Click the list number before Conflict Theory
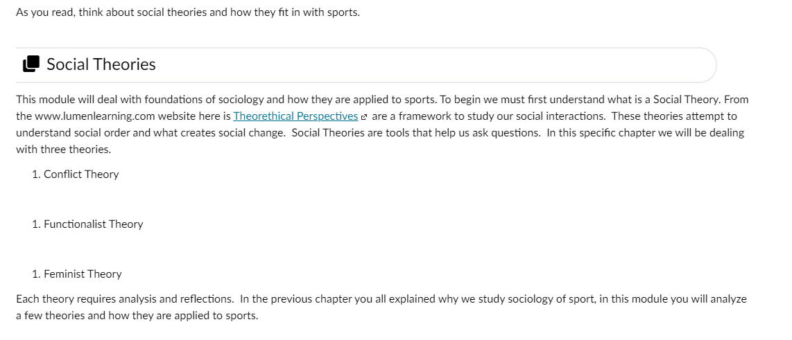792x340 pixels. click(x=36, y=174)
